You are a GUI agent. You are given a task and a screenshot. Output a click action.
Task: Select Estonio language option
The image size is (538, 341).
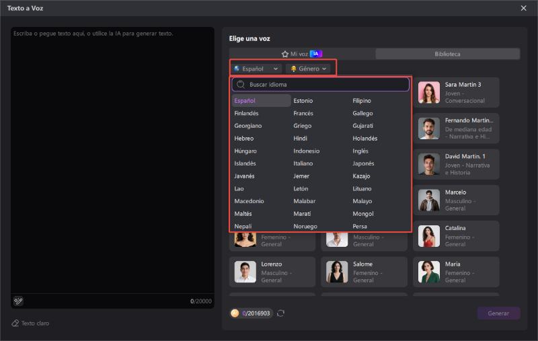point(303,100)
